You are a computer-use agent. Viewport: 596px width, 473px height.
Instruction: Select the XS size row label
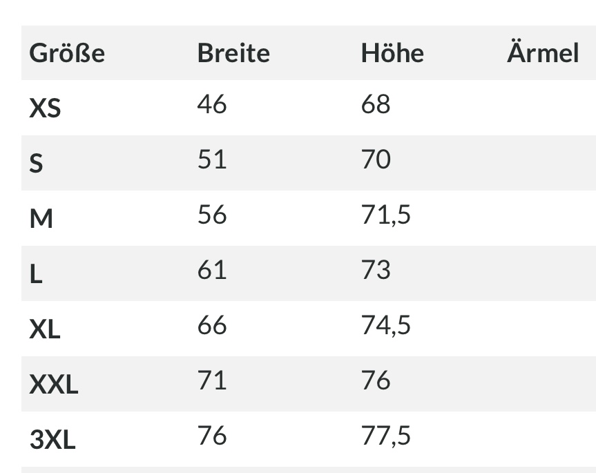click(x=45, y=108)
